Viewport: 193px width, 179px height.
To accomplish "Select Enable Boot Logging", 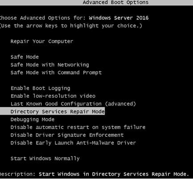I will coord(40,88).
